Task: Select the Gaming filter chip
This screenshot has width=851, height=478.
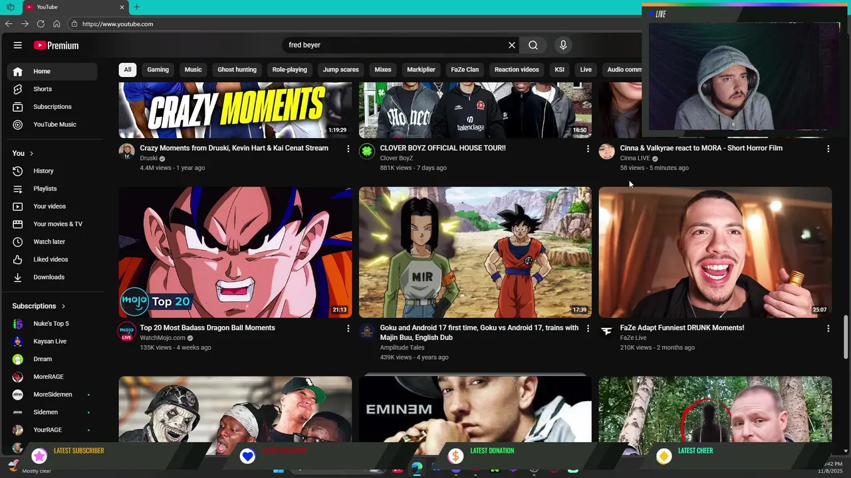Action: click(x=158, y=70)
